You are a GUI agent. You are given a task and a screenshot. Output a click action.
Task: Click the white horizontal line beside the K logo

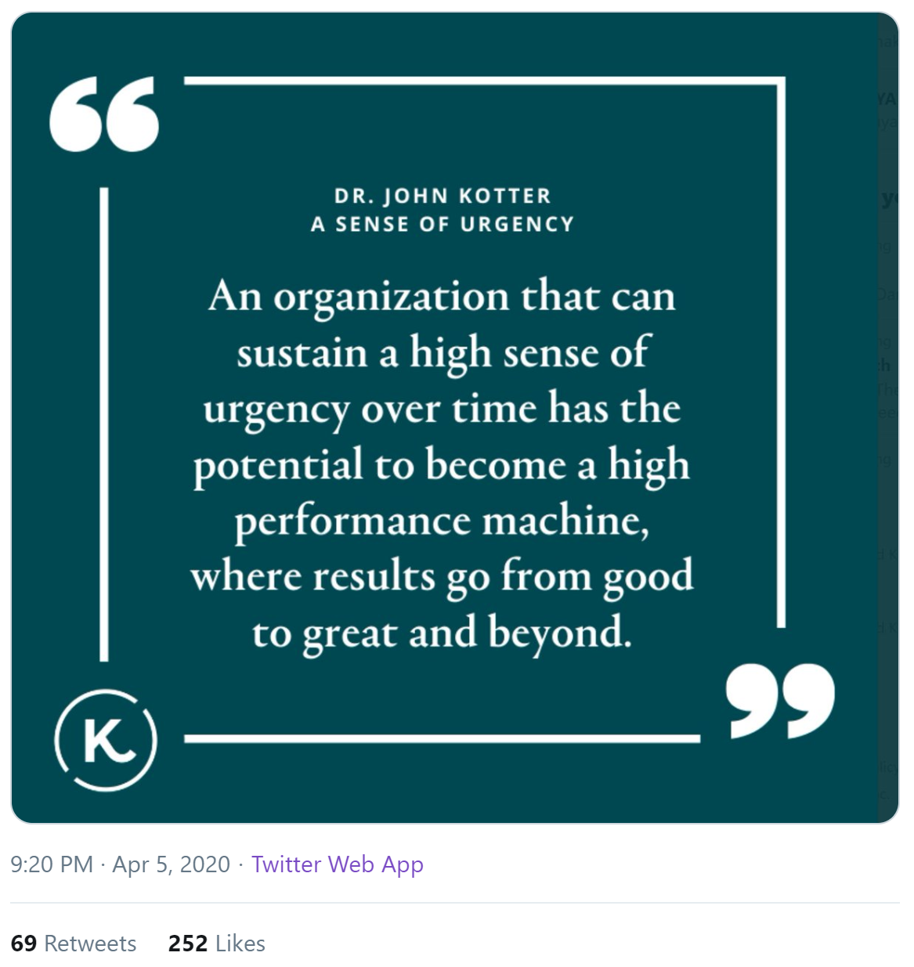(x=442, y=738)
